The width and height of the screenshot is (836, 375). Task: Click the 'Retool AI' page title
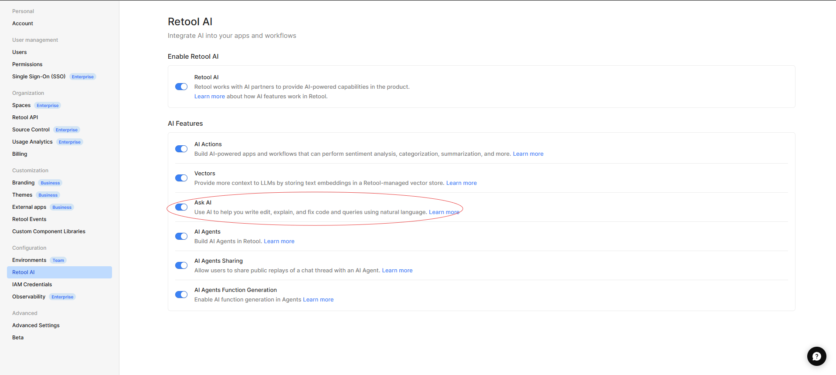click(x=190, y=22)
